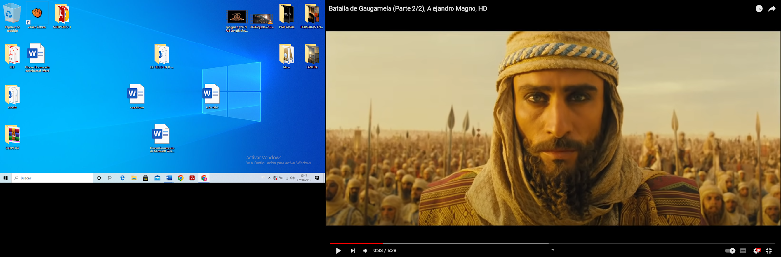Show hidden system tray icons

[x=269, y=178]
